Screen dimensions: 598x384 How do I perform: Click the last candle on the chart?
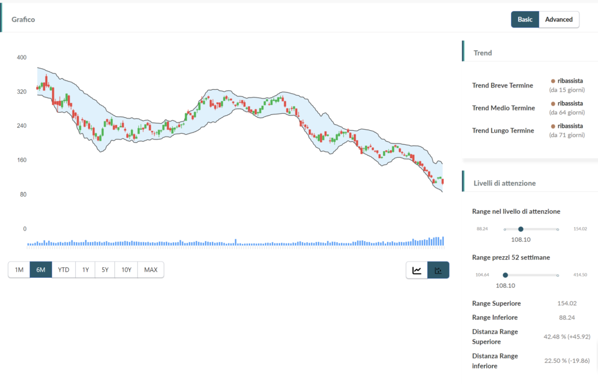point(443,181)
